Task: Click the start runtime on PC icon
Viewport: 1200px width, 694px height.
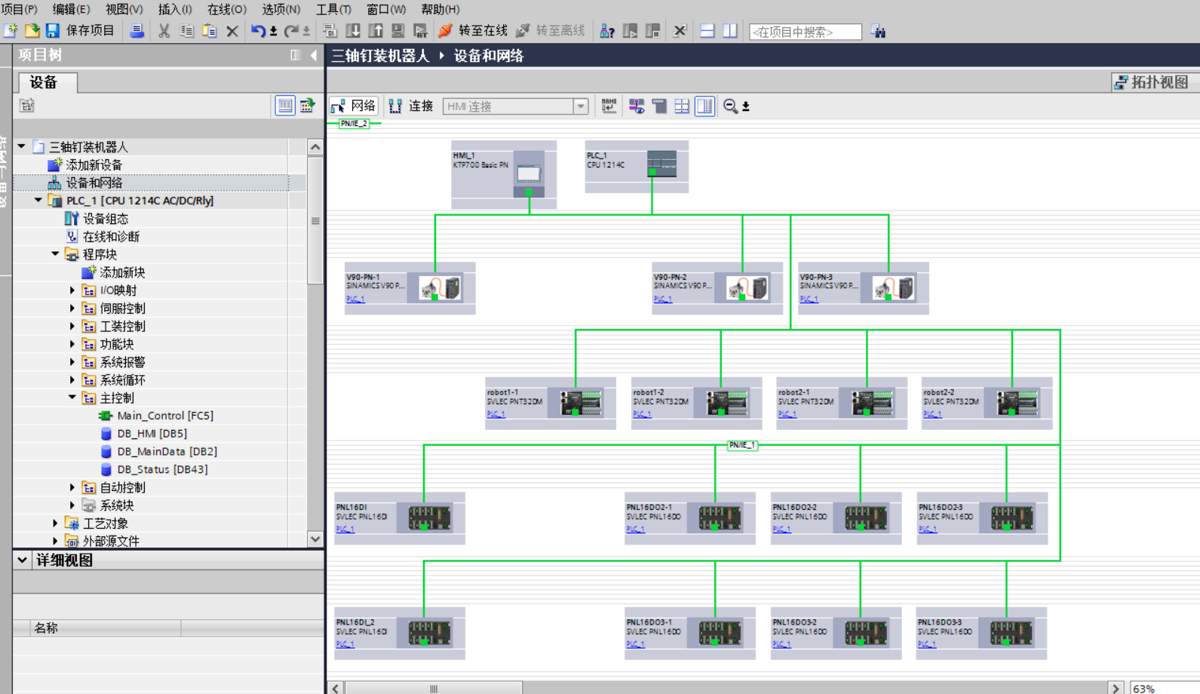Action: pyautogui.click(x=420, y=31)
